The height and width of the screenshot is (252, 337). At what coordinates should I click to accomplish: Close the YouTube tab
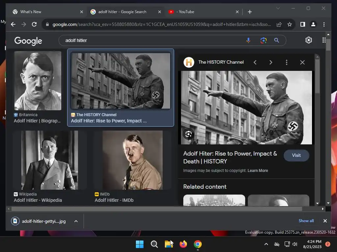(x=237, y=12)
